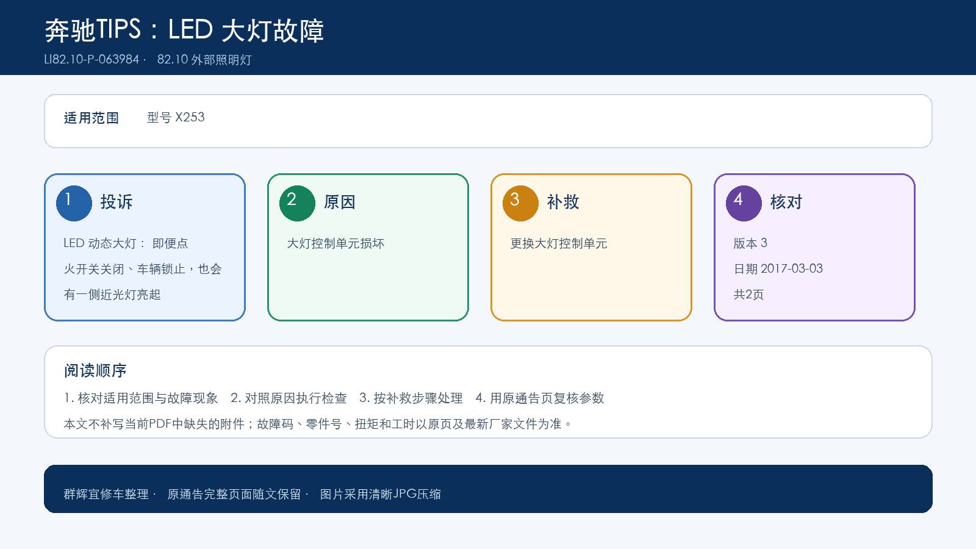Screen dimensions: 976x549
Task: Click the document number LI82.10-P-063984
Action: (x=91, y=59)
